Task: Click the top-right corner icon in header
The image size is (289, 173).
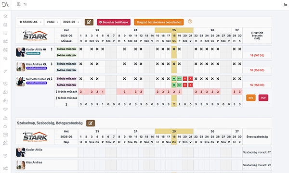Action: [286, 4]
